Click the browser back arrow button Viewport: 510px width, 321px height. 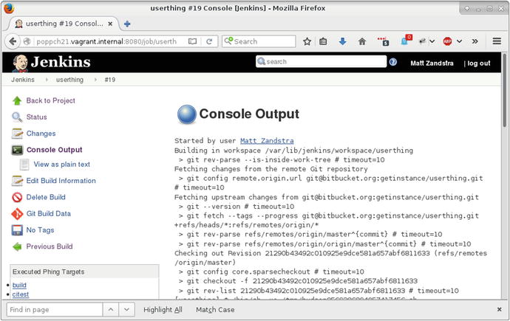13,41
